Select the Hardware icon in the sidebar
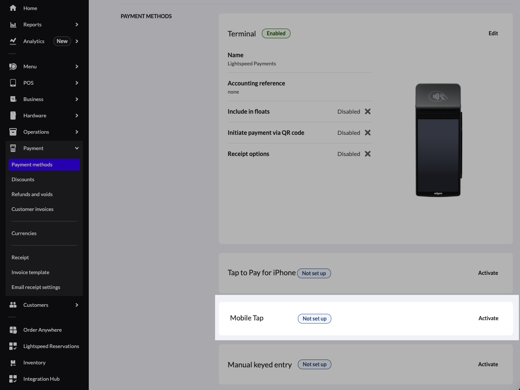The width and height of the screenshot is (520, 390). [13, 115]
